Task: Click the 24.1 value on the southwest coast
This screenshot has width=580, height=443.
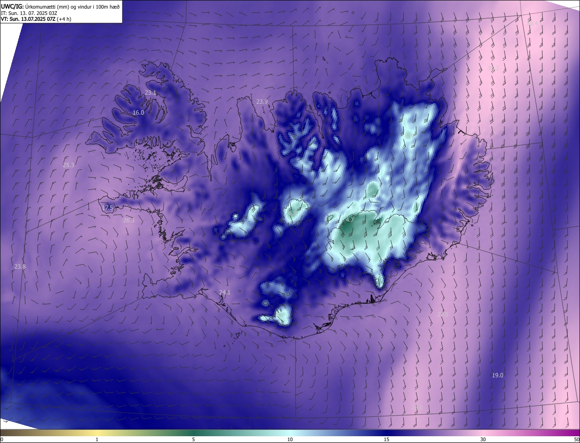Action: click(x=225, y=293)
